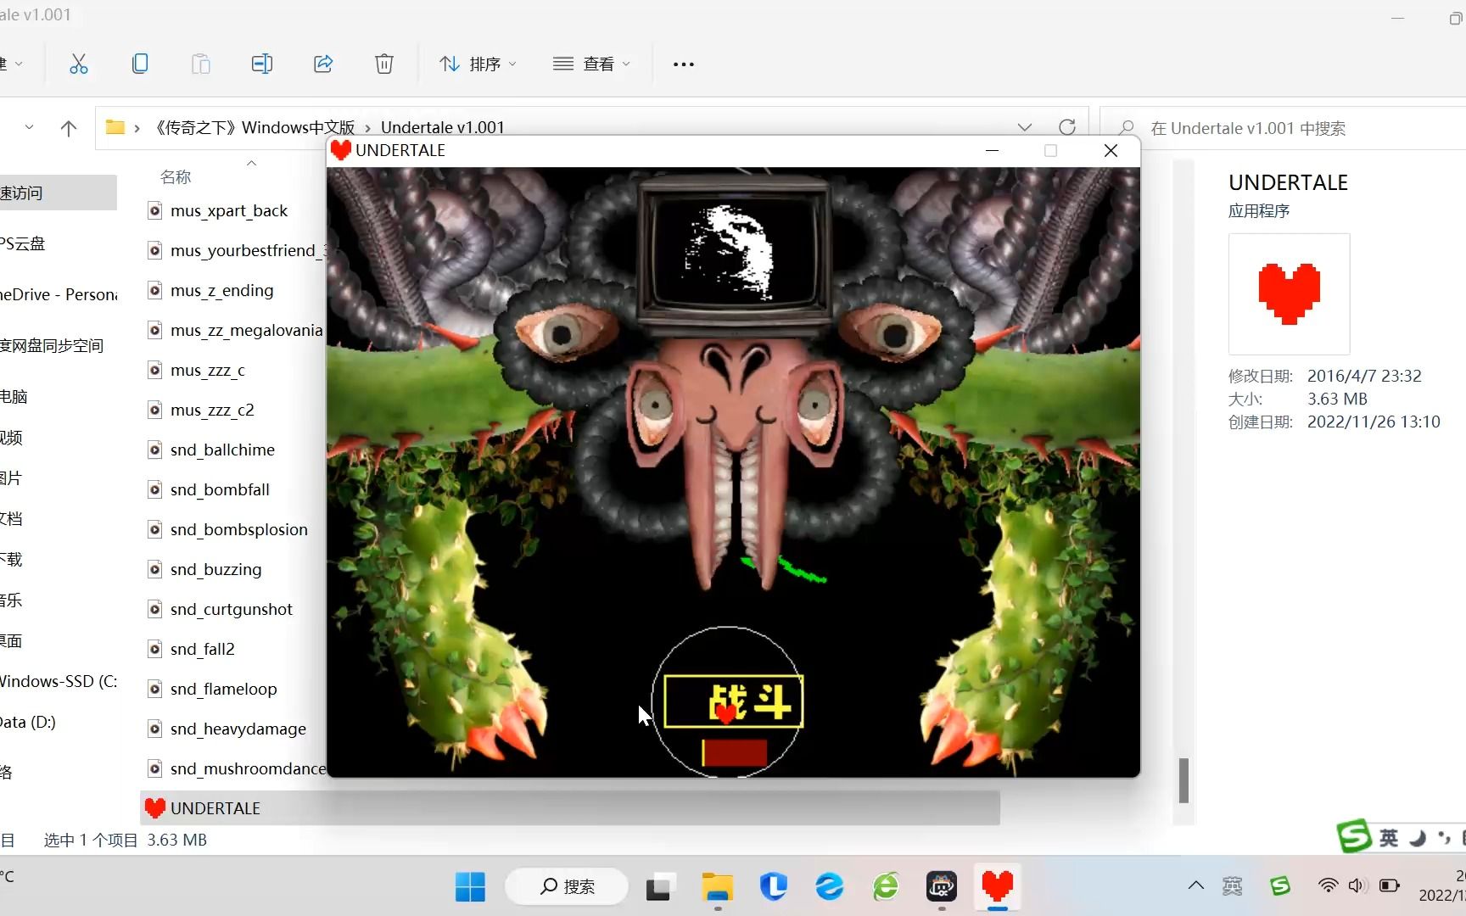1466x916 pixels.
Task: Click the Delete trash can icon
Action: [x=384, y=64]
